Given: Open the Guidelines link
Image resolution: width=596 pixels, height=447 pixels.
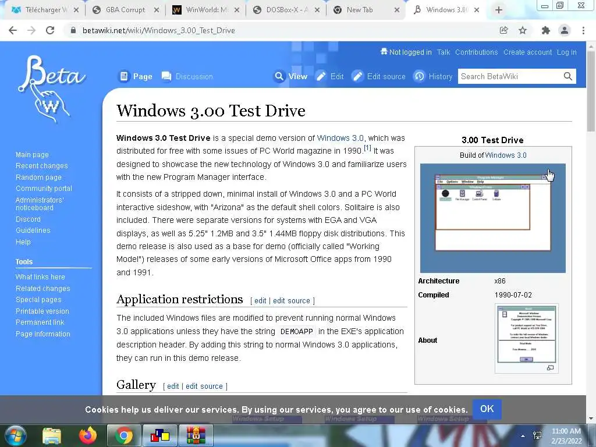Looking at the screenshot, I should [33, 230].
